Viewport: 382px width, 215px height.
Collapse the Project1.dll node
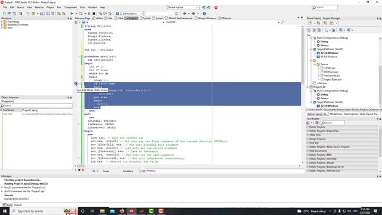(x=308, y=87)
